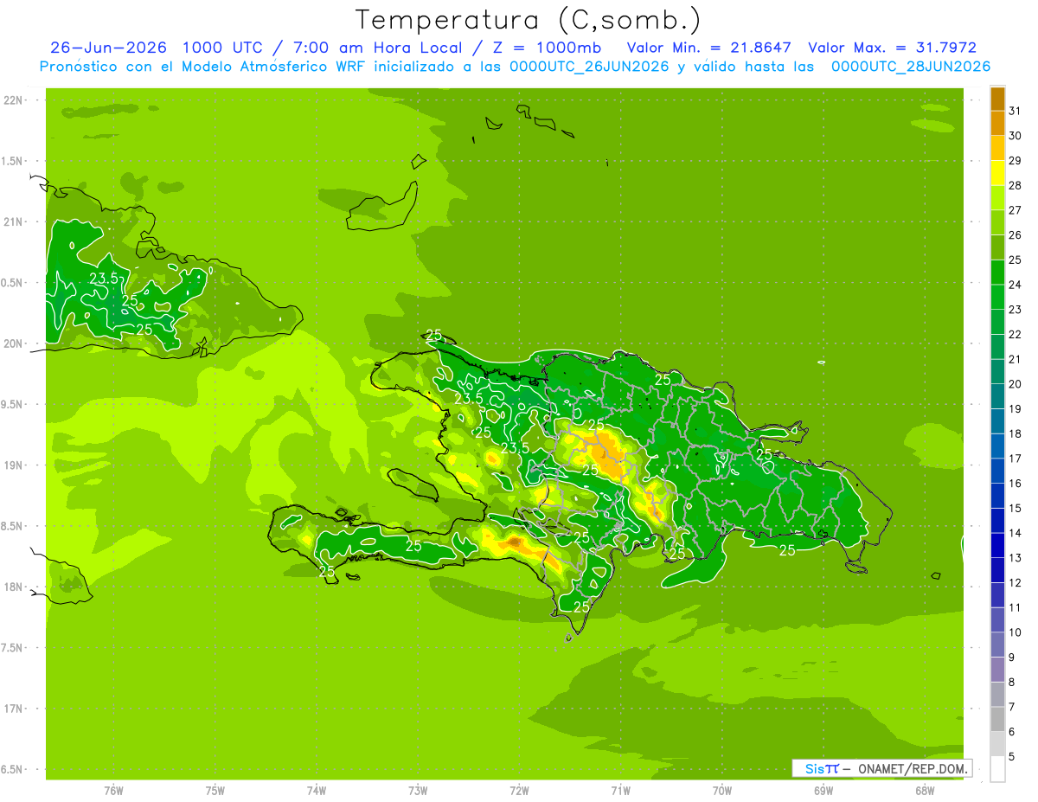Click the '70W' longitude label
The image size is (1038, 802).
coord(722,791)
